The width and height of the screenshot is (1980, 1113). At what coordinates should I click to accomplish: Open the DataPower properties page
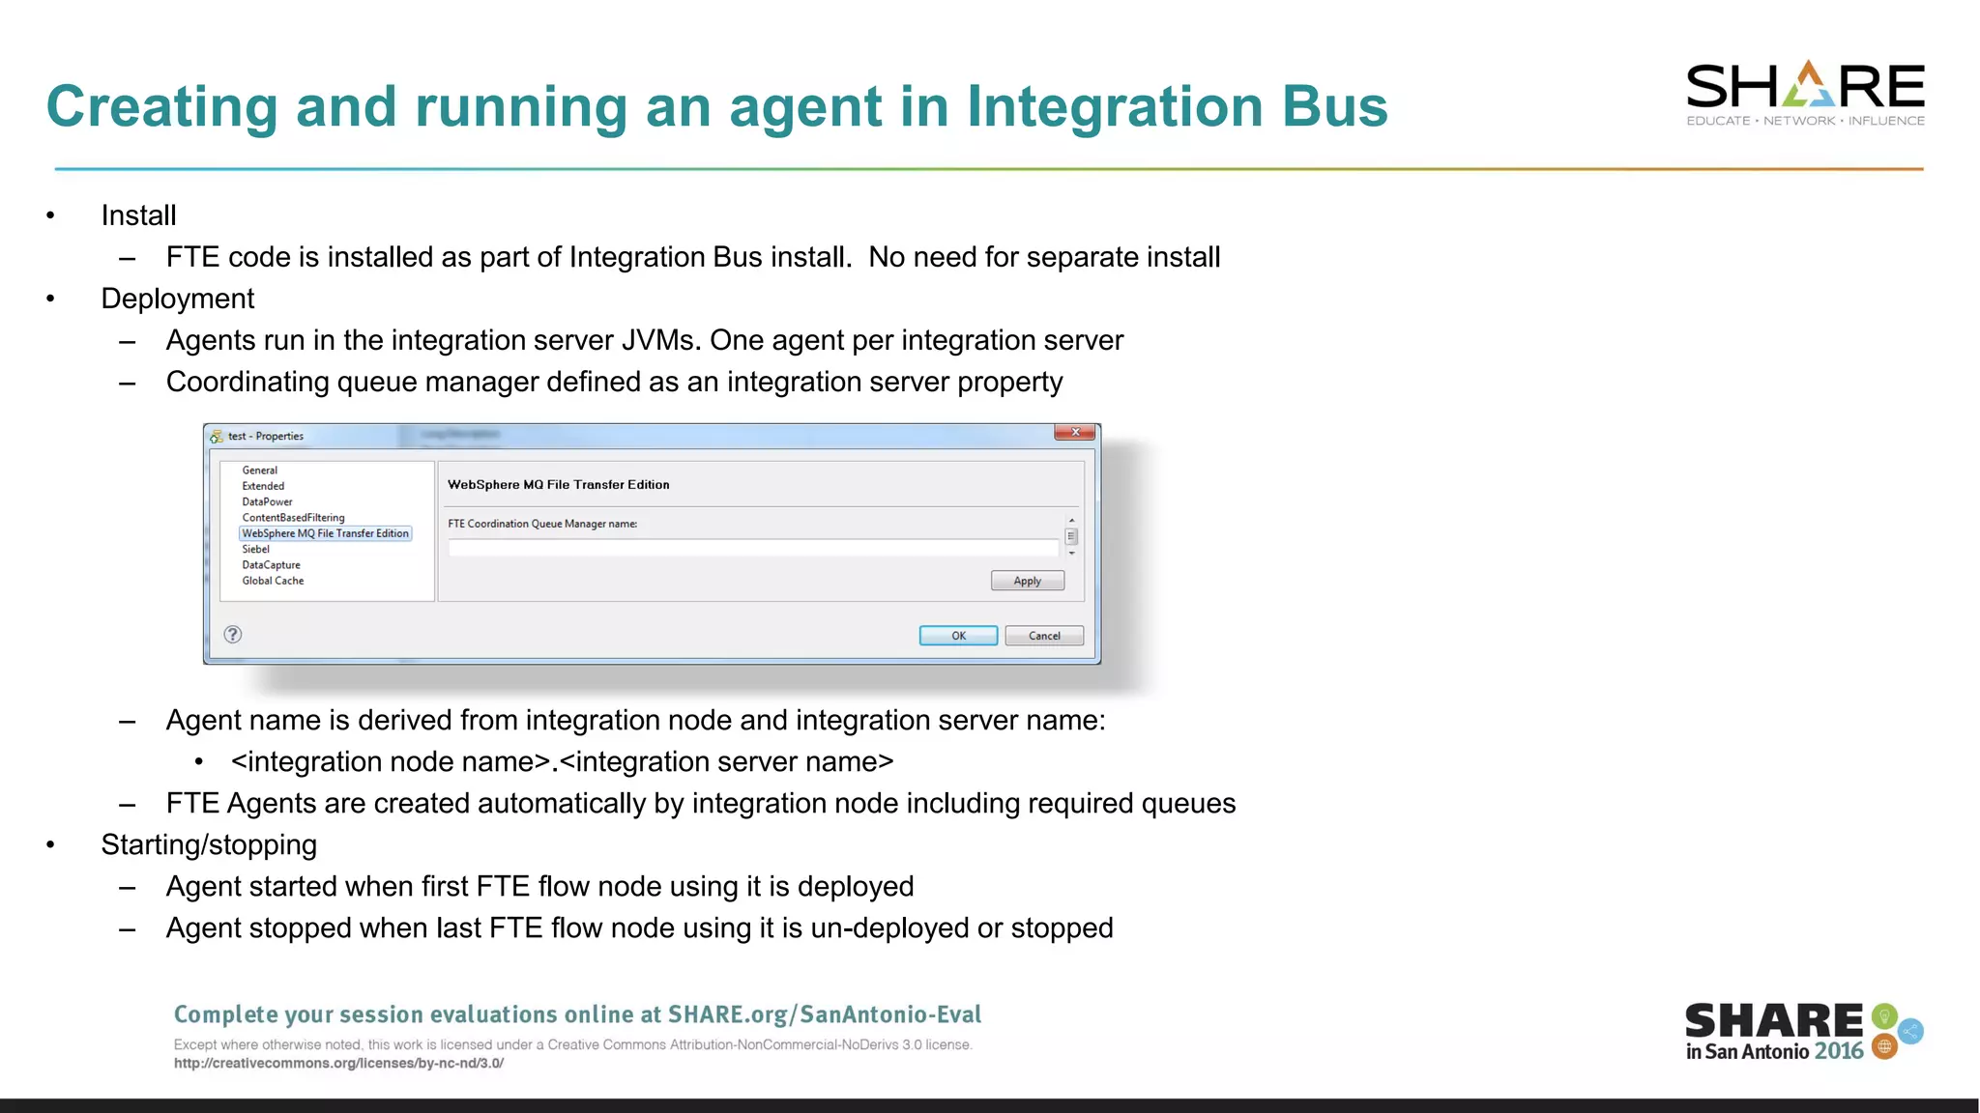click(267, 501)
